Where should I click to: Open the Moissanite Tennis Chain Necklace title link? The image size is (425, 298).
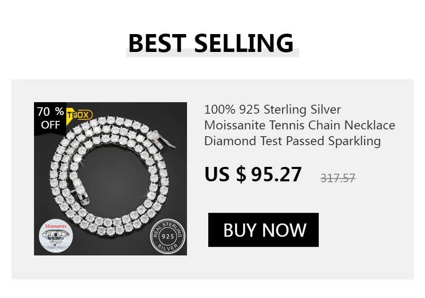click(300, 125)
